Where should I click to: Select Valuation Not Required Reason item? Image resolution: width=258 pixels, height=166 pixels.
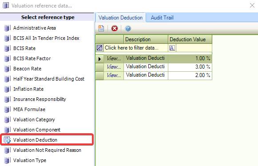pyautogui.click(x=47, y=150)
